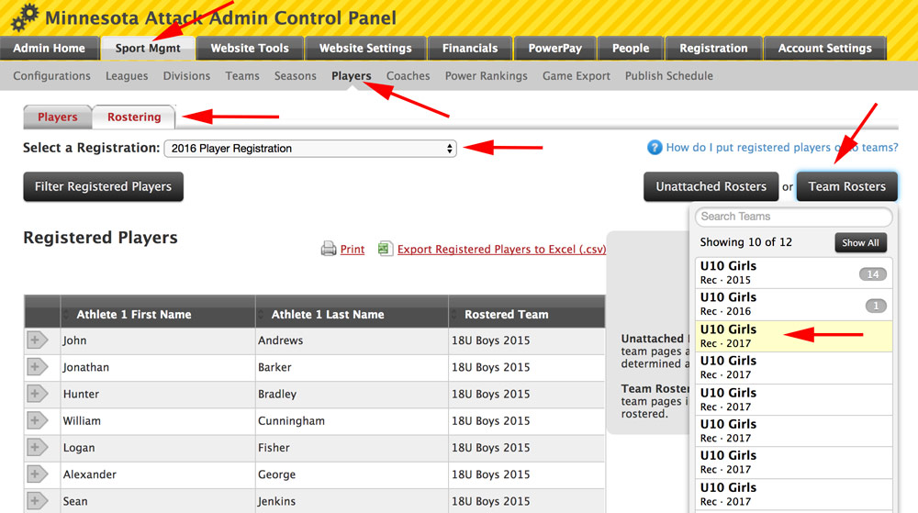The image size is (918, 513).
Task: Go to Publish Schedule submenu
Action: click(669, 76)
